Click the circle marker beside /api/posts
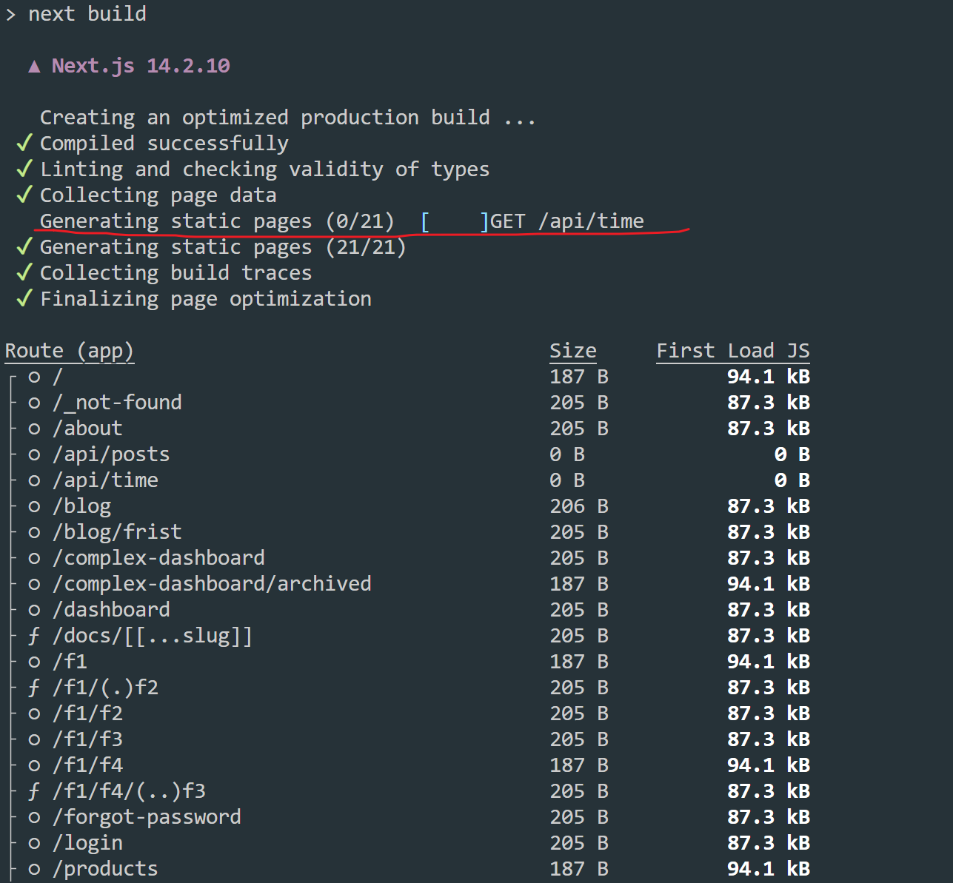Image resolution: width=953 pixels, height=883 pixels. (34, 454)
